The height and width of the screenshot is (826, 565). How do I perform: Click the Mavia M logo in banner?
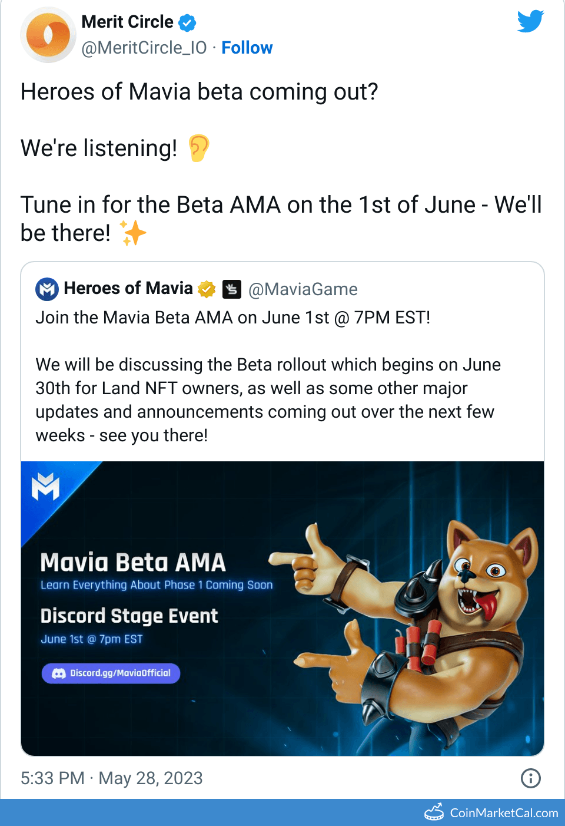point(45,487)
